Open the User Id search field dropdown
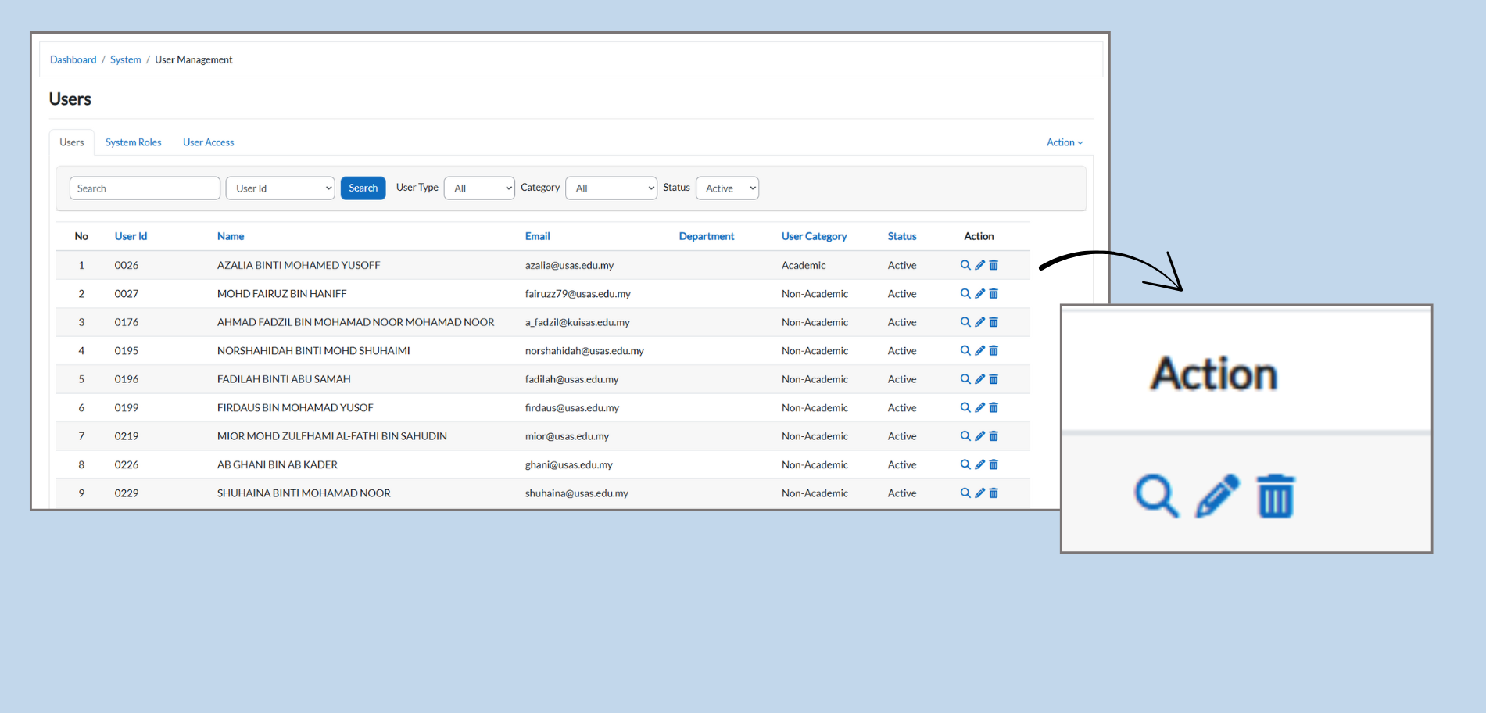The height and width of the screenshot is (713, 1486). point(280,188)
